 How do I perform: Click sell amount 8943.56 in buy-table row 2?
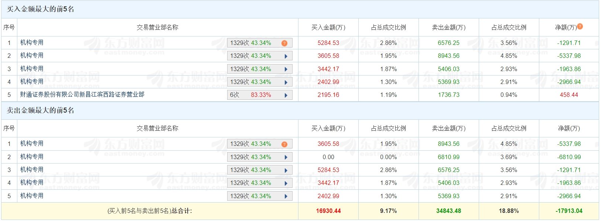click(x=449, y=56)
